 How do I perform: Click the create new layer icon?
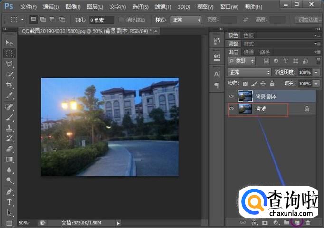coord(297,222)
